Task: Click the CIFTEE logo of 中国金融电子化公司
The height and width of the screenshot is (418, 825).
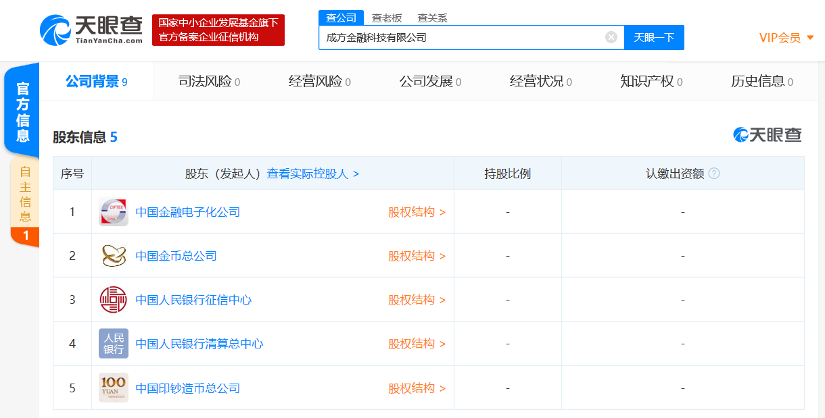Action: coord(113,211)
